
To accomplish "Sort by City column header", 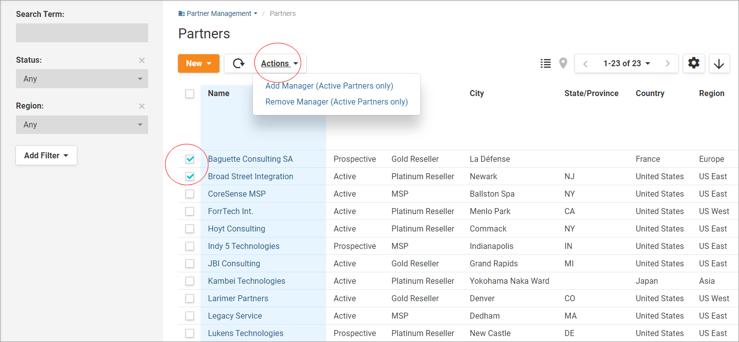I will pos(477,93).
